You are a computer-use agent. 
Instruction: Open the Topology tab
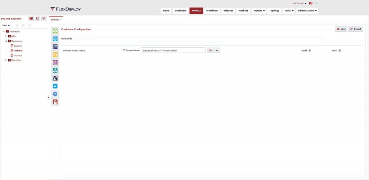(x=274, y=10)
